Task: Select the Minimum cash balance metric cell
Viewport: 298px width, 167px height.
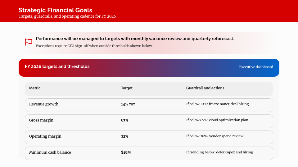Action: pos(50,152)
